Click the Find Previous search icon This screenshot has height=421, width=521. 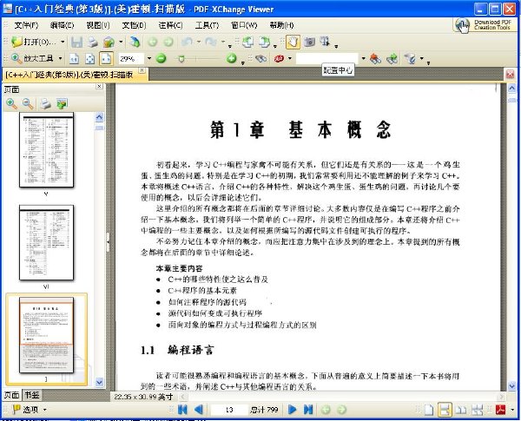click(376, 58)
